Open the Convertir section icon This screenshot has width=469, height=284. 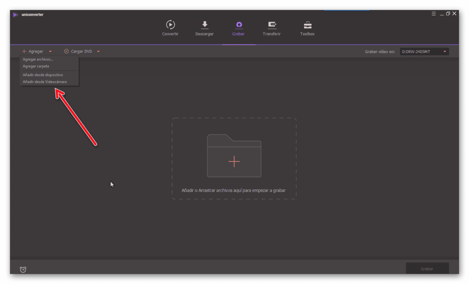point(170,25)
